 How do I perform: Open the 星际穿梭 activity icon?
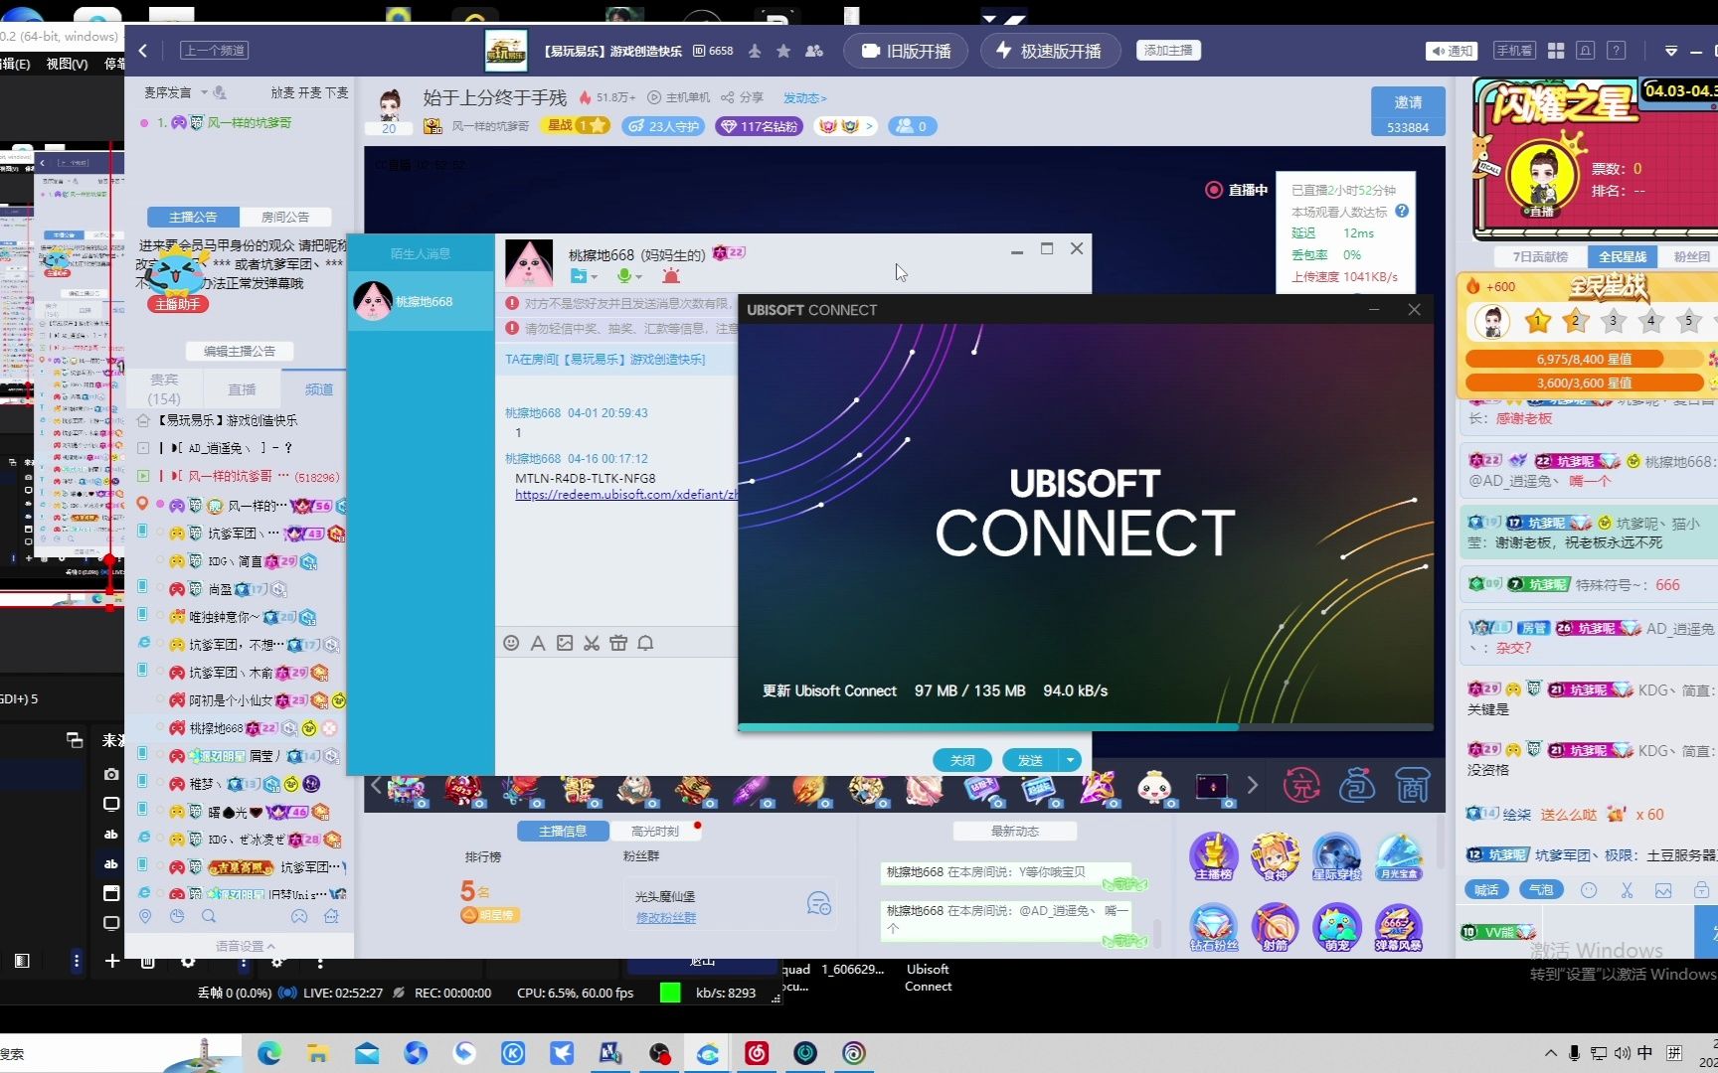point(1336,857)
